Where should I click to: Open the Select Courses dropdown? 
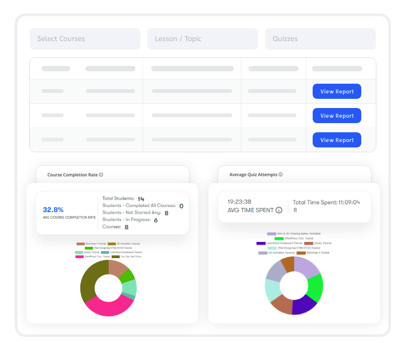[x=84, y=39]
